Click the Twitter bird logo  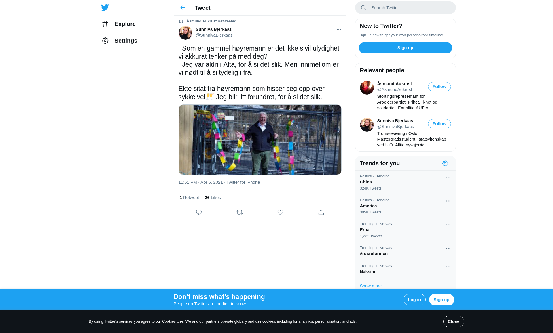point(105,7)
